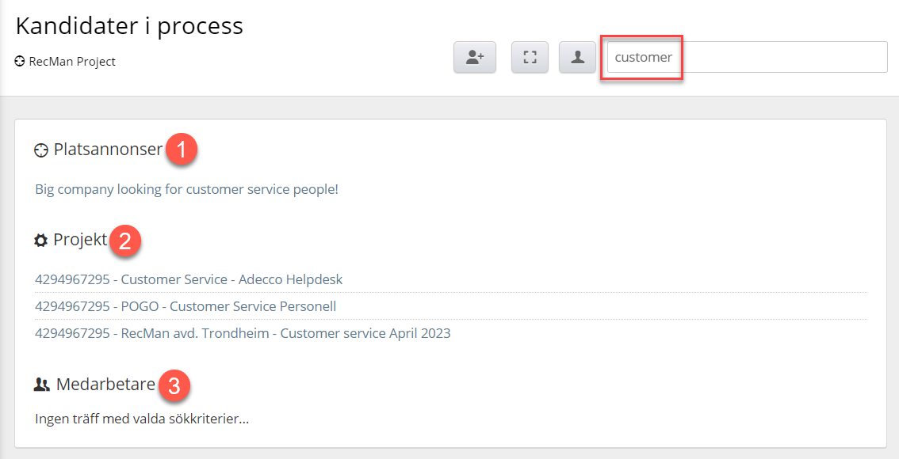Viewport: 899px width, 459px height.
Task: Click the crosshair icon beside RecMan Project
Action: tap(20, 61)
